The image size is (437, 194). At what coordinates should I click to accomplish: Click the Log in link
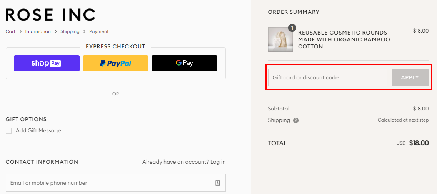(218, 162)
